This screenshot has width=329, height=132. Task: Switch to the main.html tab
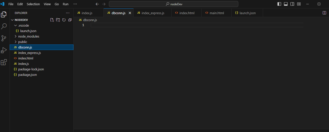[x=217, y=13]
